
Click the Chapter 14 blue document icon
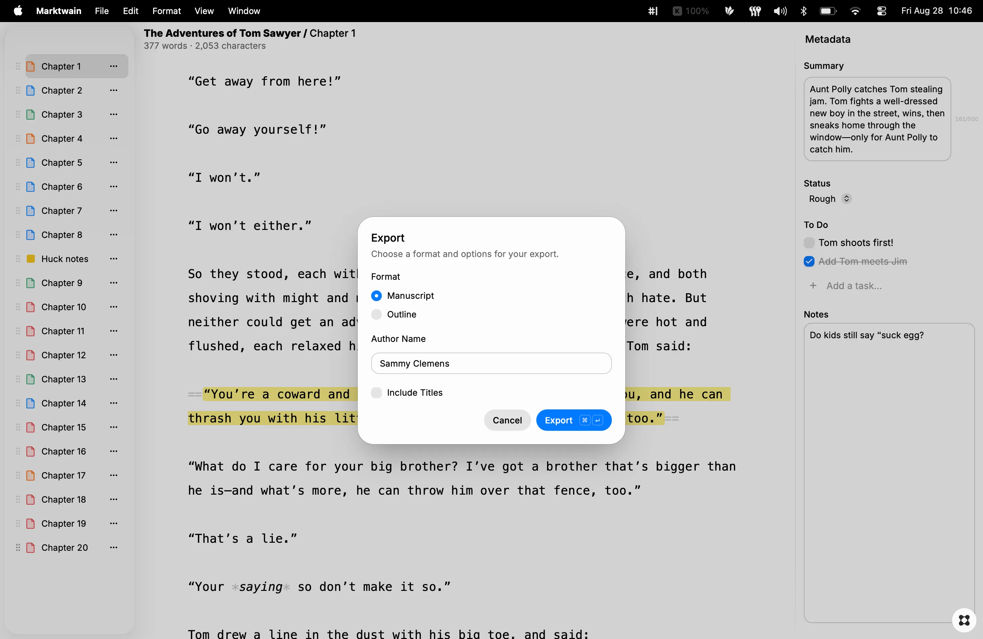tap(30, 403)
